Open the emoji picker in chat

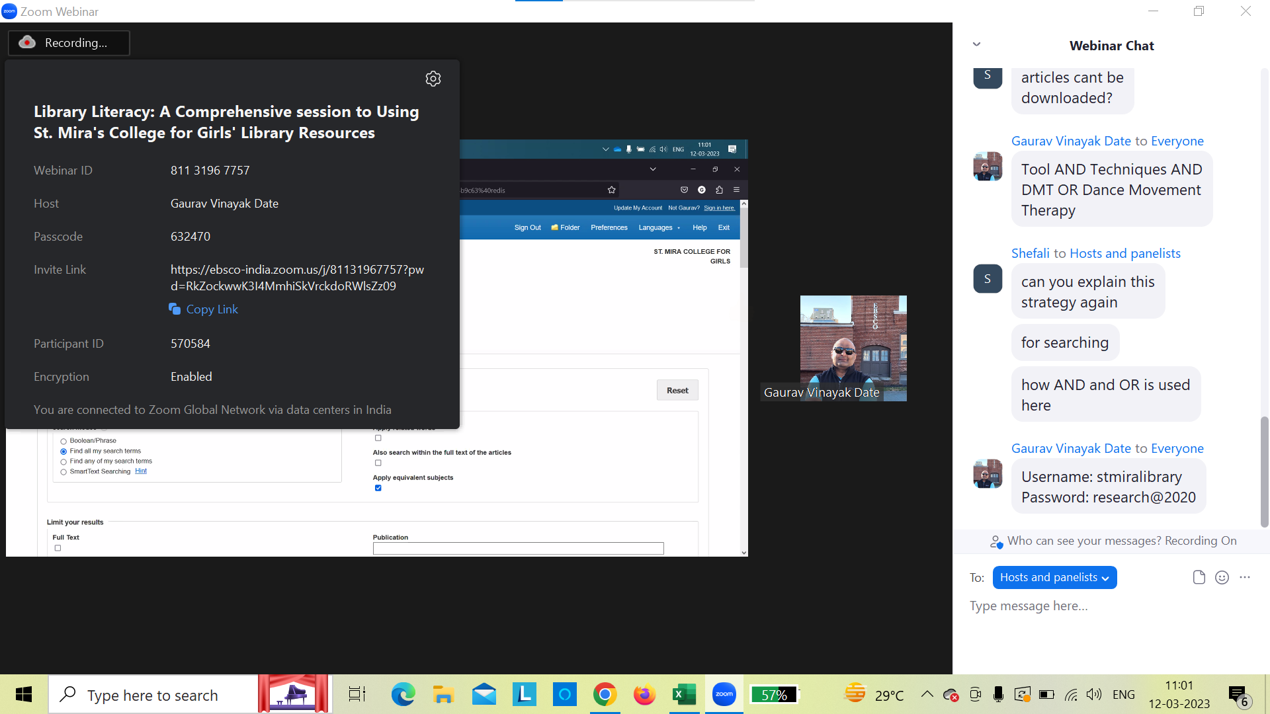(1222, 577)
